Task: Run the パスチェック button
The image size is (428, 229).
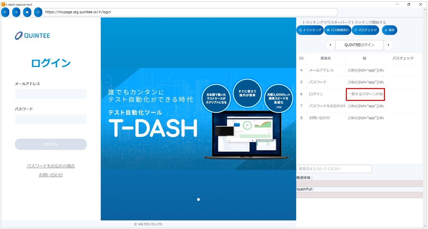Action: [x=365, y=30]
